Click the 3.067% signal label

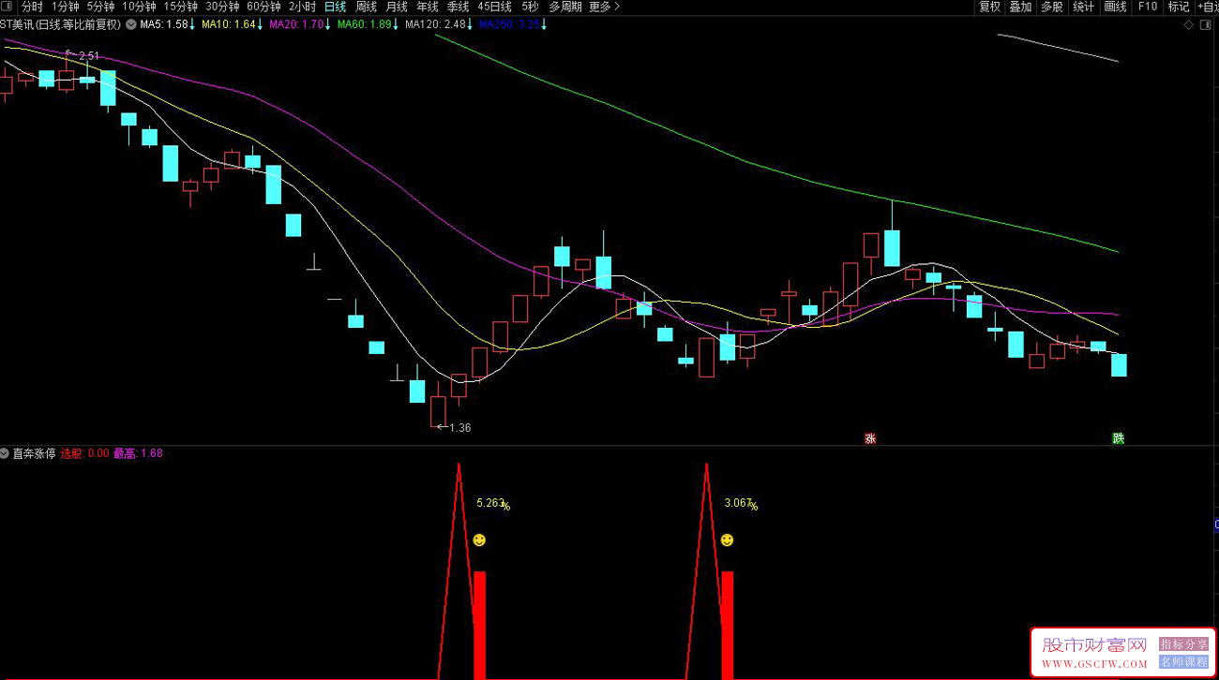tap(741, 504)
